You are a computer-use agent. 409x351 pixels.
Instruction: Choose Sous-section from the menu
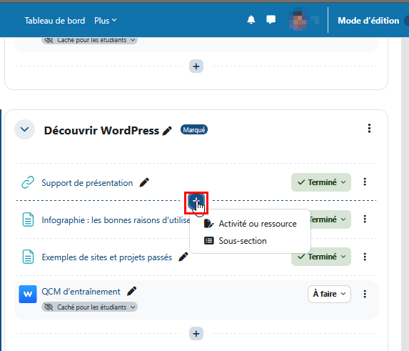coord(236,241)
